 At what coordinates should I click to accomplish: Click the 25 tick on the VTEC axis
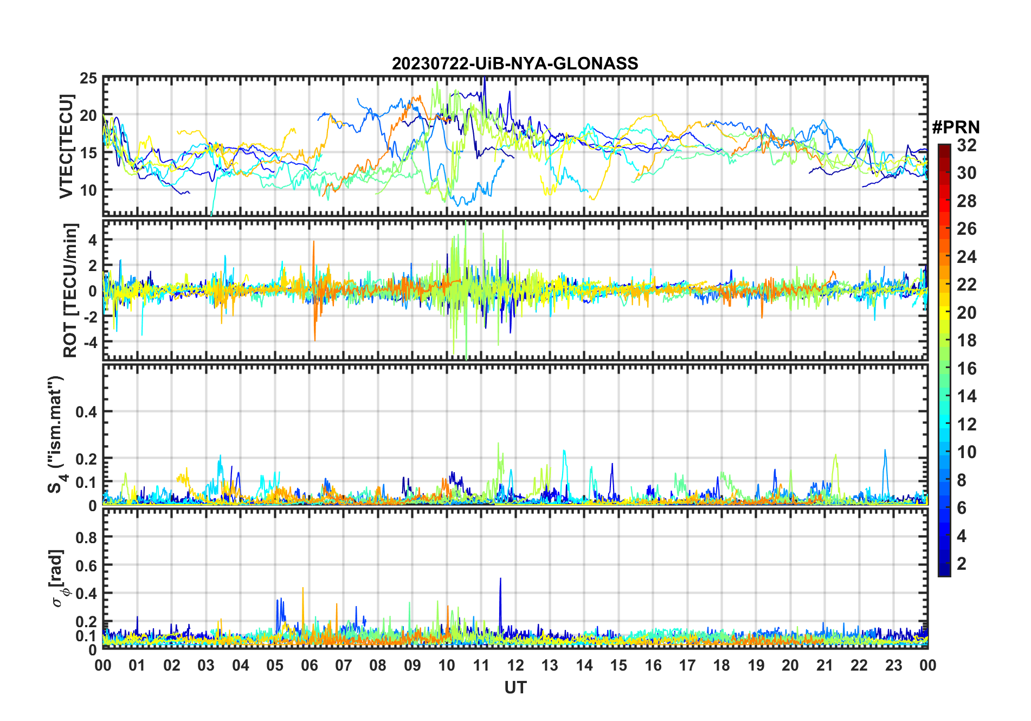pos(88,79)
